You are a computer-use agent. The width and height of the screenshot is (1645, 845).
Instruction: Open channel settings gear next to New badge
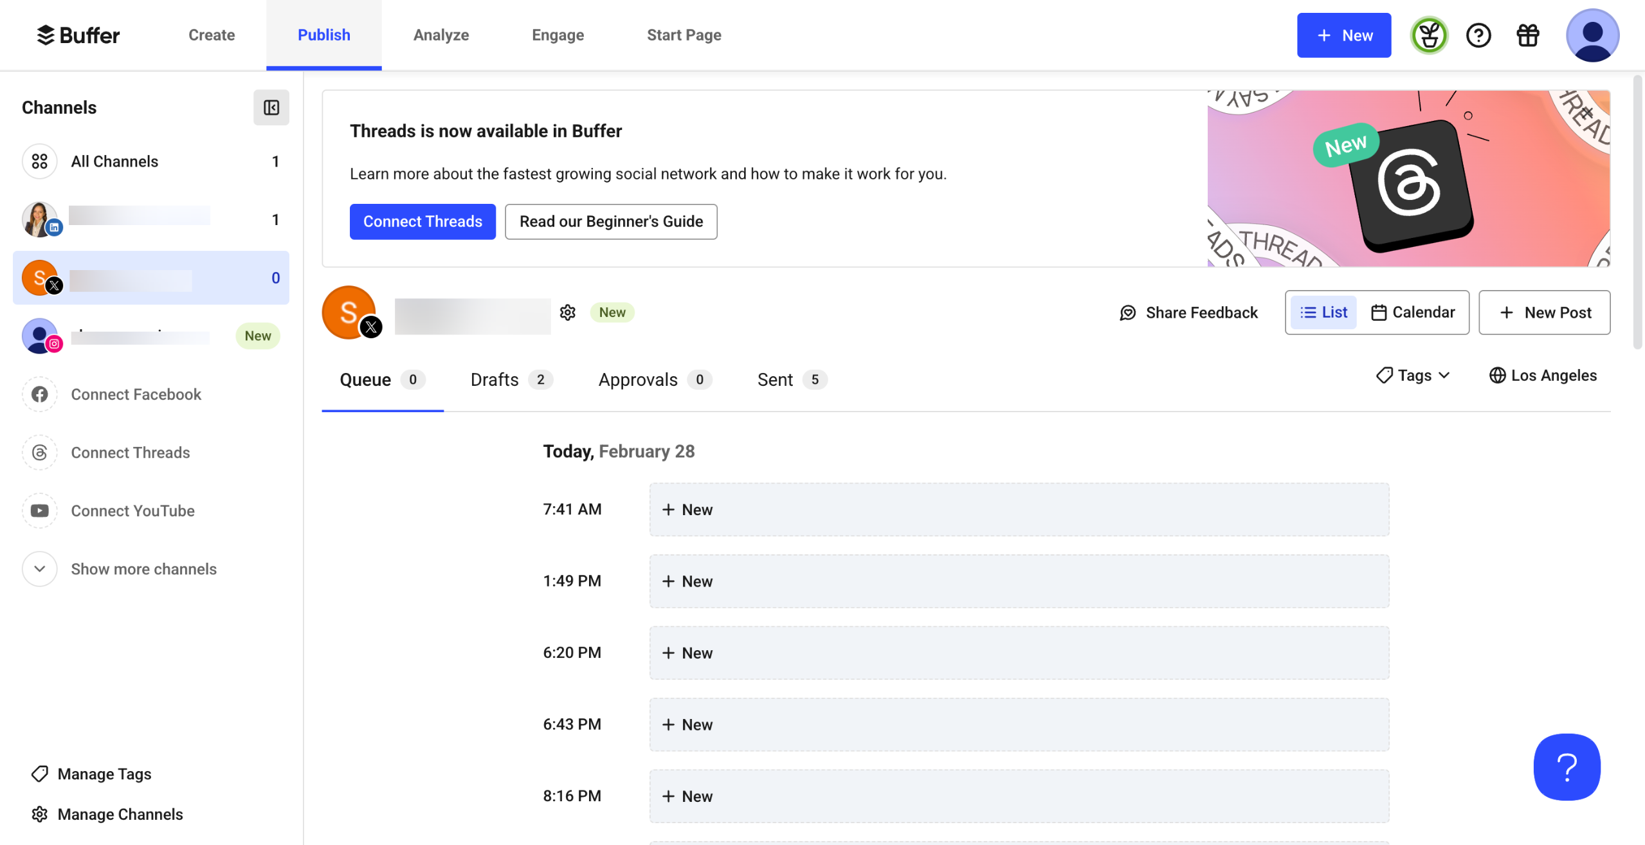pos(567,313)
